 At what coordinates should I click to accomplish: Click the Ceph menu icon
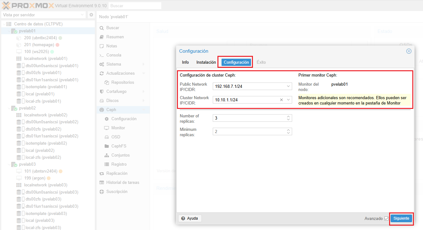[x=102, y=110]
